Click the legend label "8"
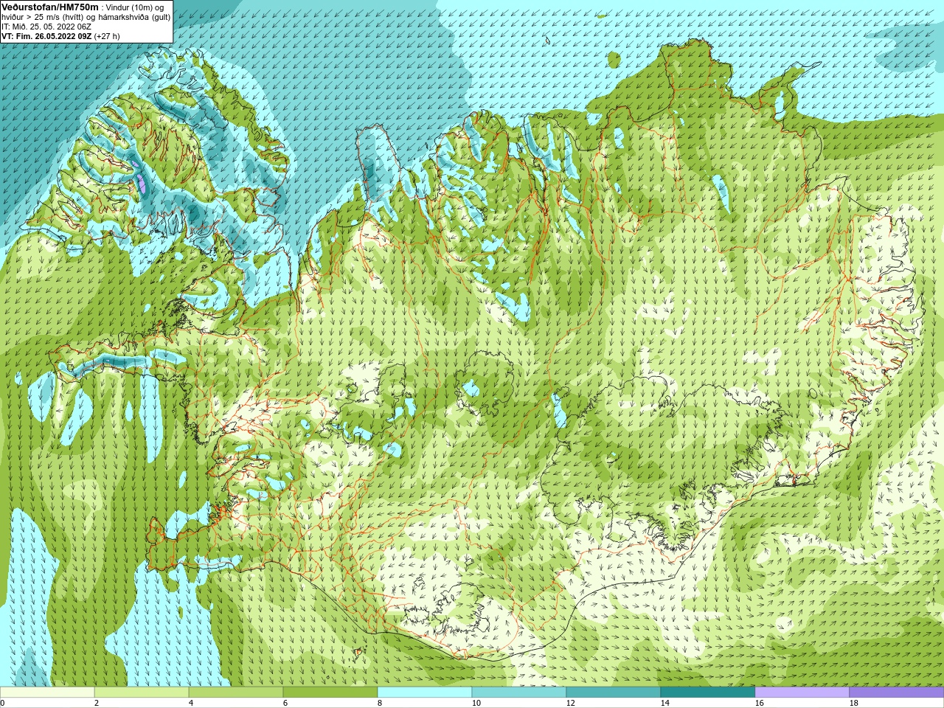The height and width of the screenshot is (708, 944). tap(380, 703)
